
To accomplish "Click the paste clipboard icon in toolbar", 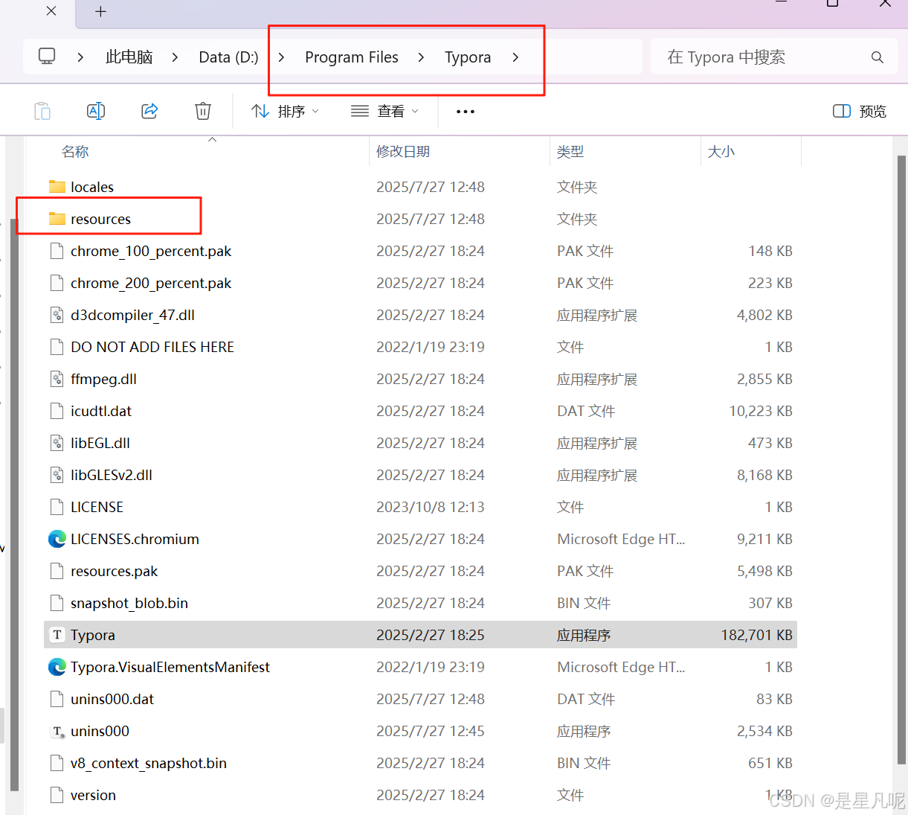I will [x=42, y=112].
